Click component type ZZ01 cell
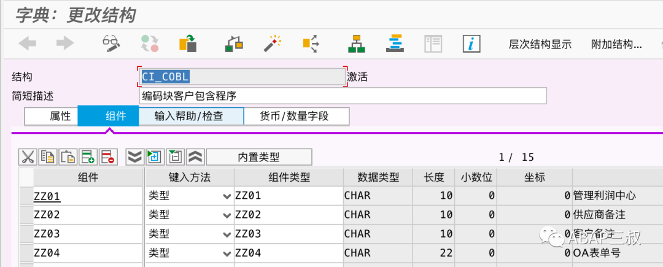 (289, 196)
